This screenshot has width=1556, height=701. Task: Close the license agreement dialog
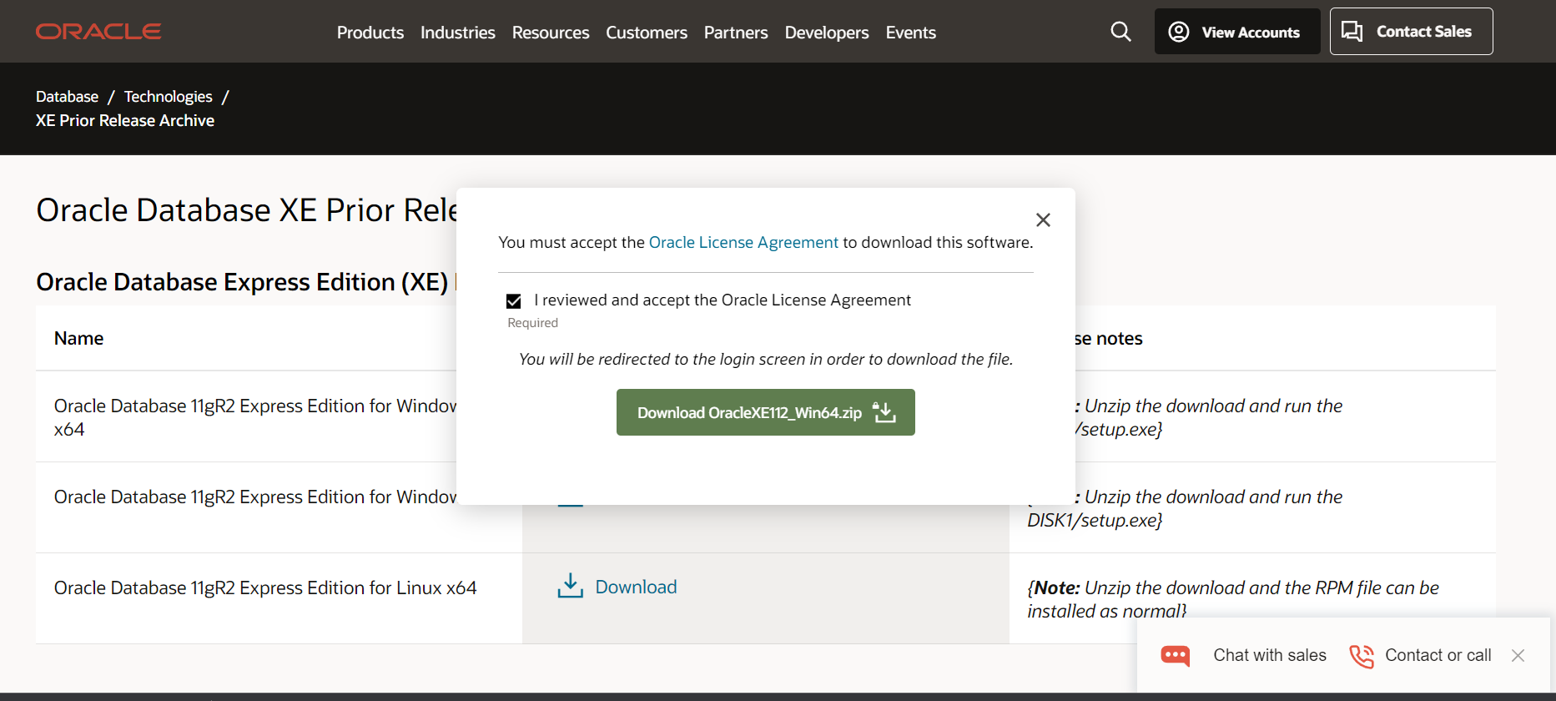1043,219
